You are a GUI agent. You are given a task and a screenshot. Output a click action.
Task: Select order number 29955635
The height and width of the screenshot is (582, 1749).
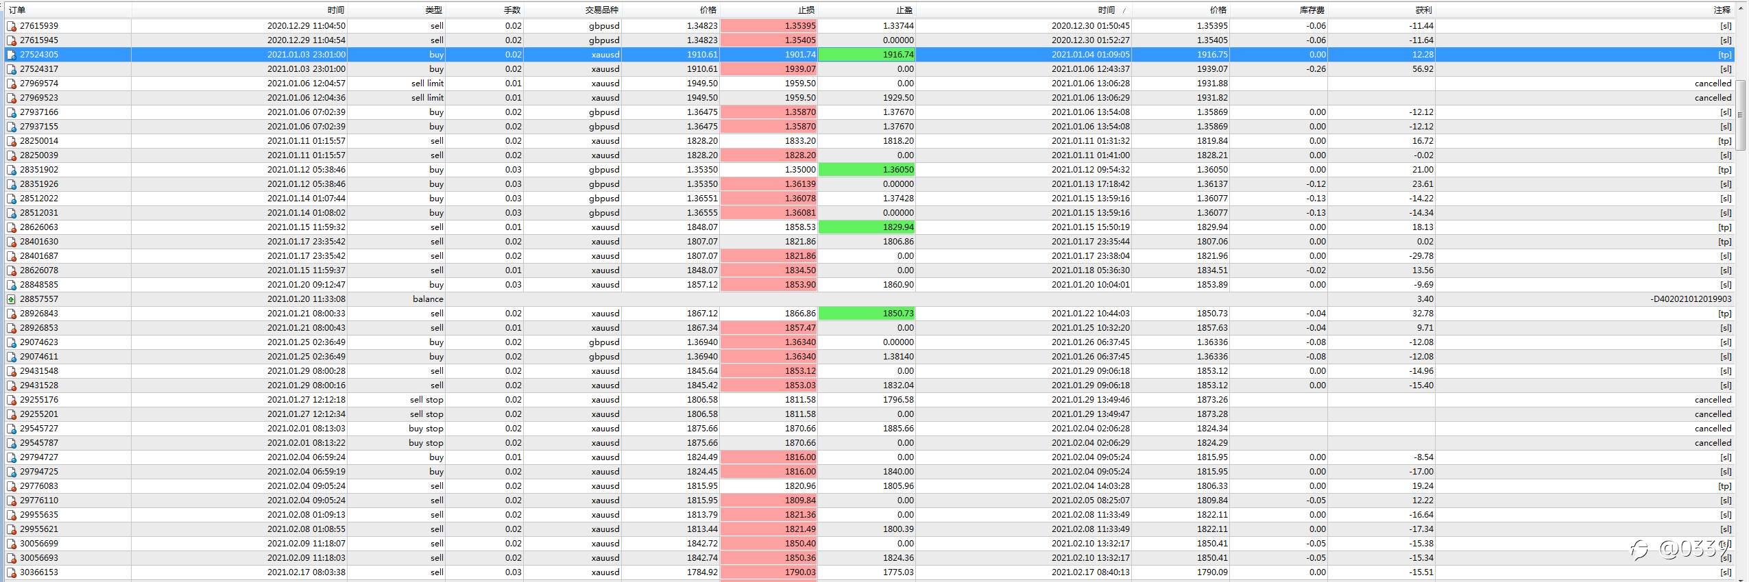pos(39,515)
